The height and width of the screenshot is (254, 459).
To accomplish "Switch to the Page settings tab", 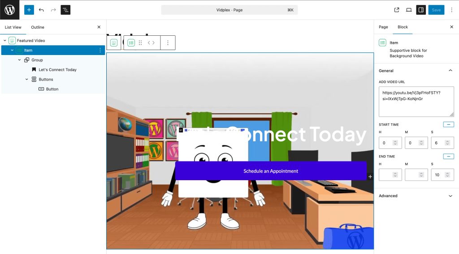I will pyautogui.click(x=383, y=27).
